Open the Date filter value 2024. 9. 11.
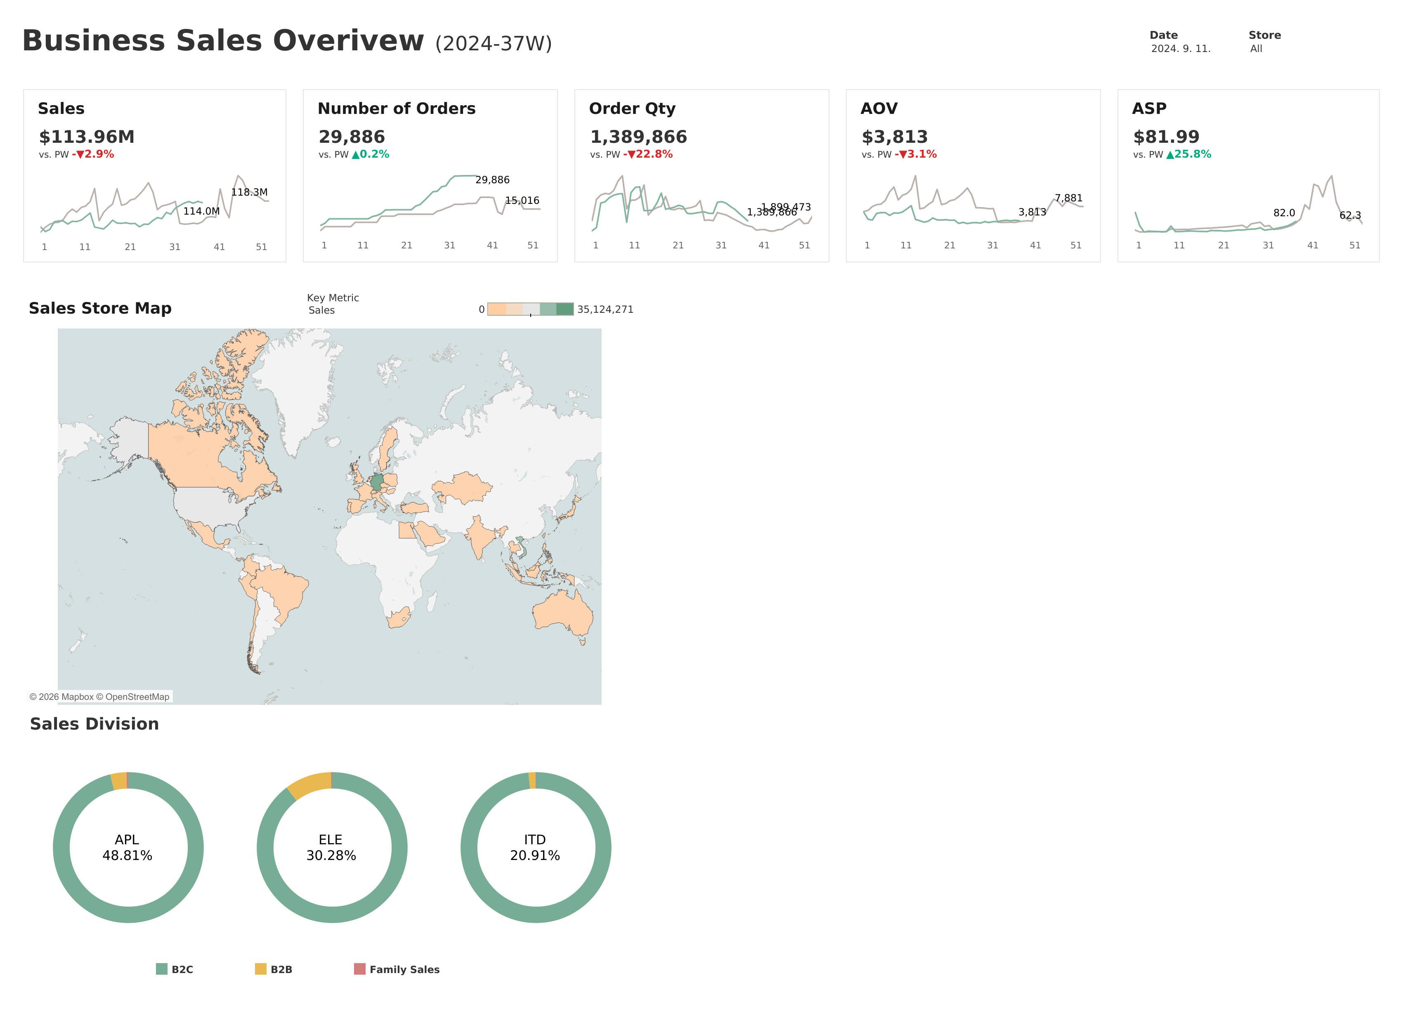 pyautogui.click(x=1180, y=49)
